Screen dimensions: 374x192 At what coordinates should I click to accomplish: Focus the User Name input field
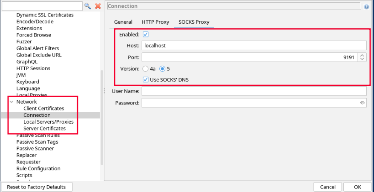(x=254, y=91)
